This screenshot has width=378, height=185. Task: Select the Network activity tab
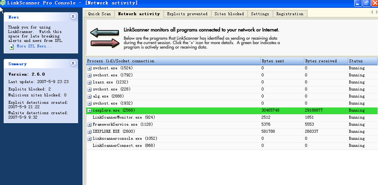tap(139, 13)
